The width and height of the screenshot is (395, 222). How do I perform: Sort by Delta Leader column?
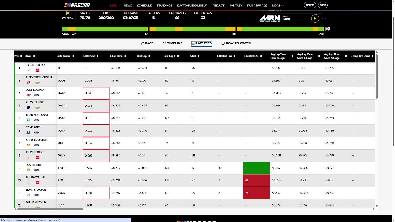(x=65, y=56)
